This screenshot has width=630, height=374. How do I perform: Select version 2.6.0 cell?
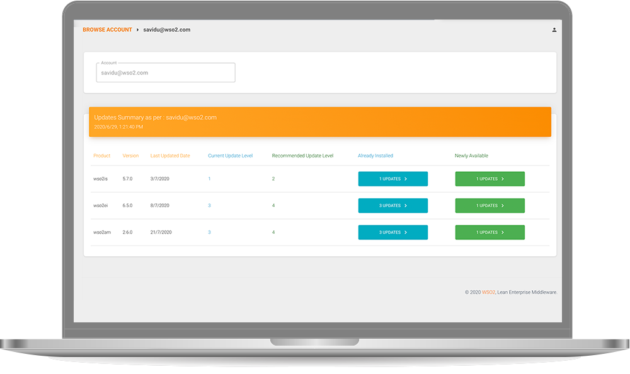coord(127,232)
